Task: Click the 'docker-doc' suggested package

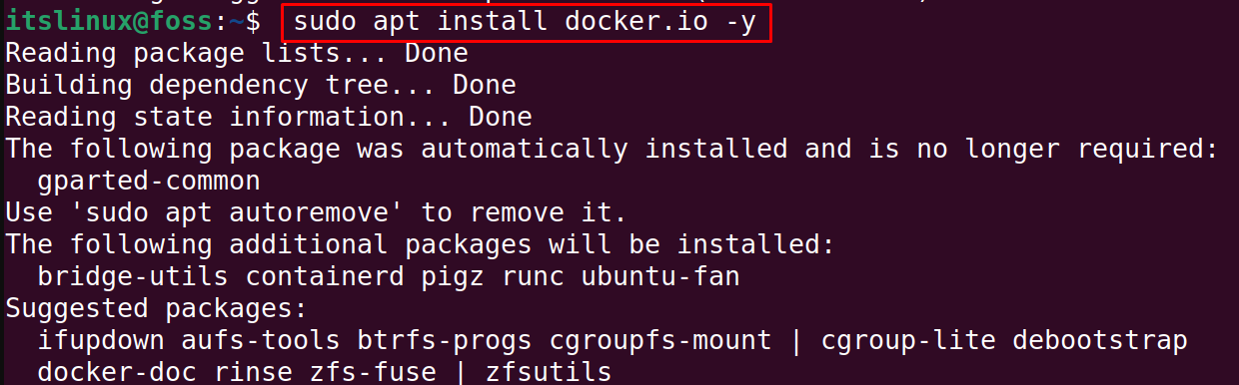Action: pos(117,373)
